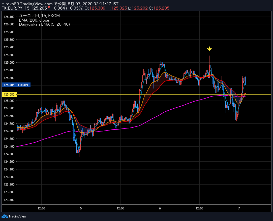Click the 125.300 price axis label
Screen dimensions: 273x221
point(9,78)
